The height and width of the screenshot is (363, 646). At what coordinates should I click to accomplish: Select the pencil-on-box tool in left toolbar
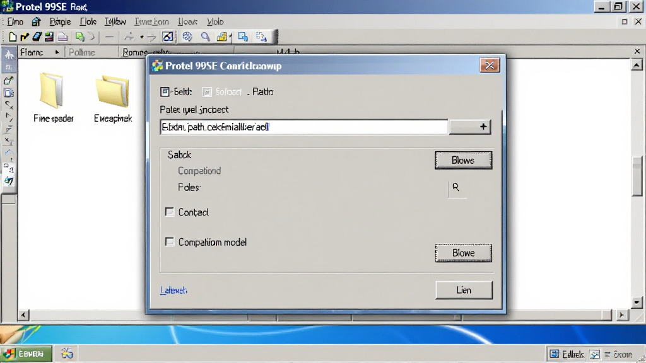(x=9, y=80)
